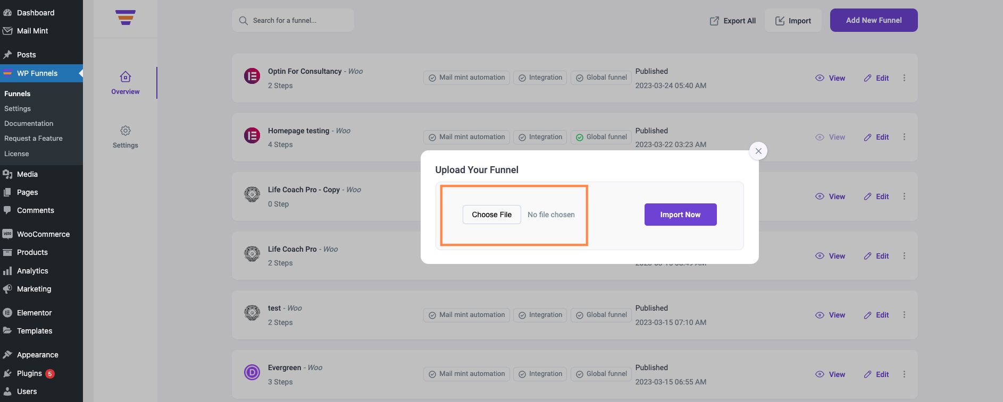The height and width of the screenshot is (402, 1003).
Task: Edit the test funnel
Action: tap(876, 315)
